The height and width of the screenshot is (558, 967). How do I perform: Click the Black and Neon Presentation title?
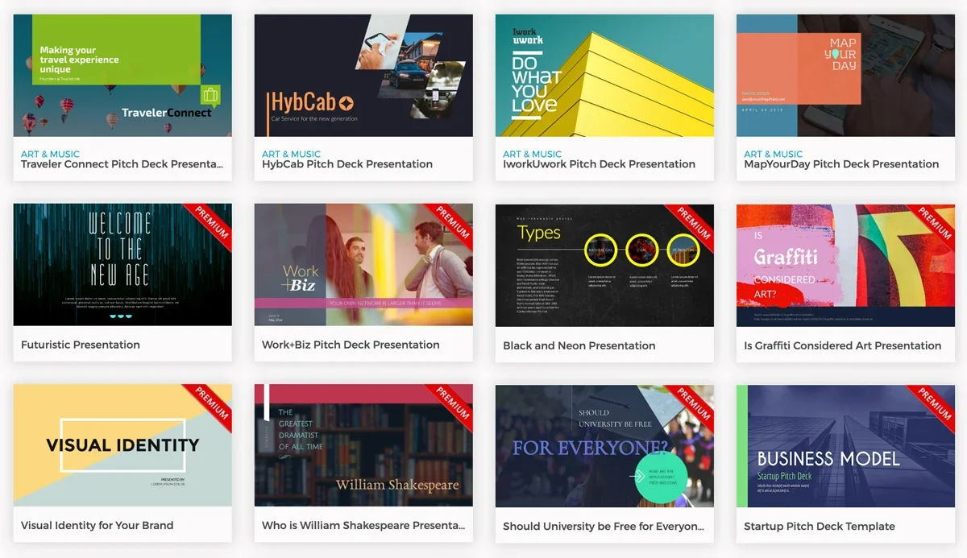click(x=579, y=345)
